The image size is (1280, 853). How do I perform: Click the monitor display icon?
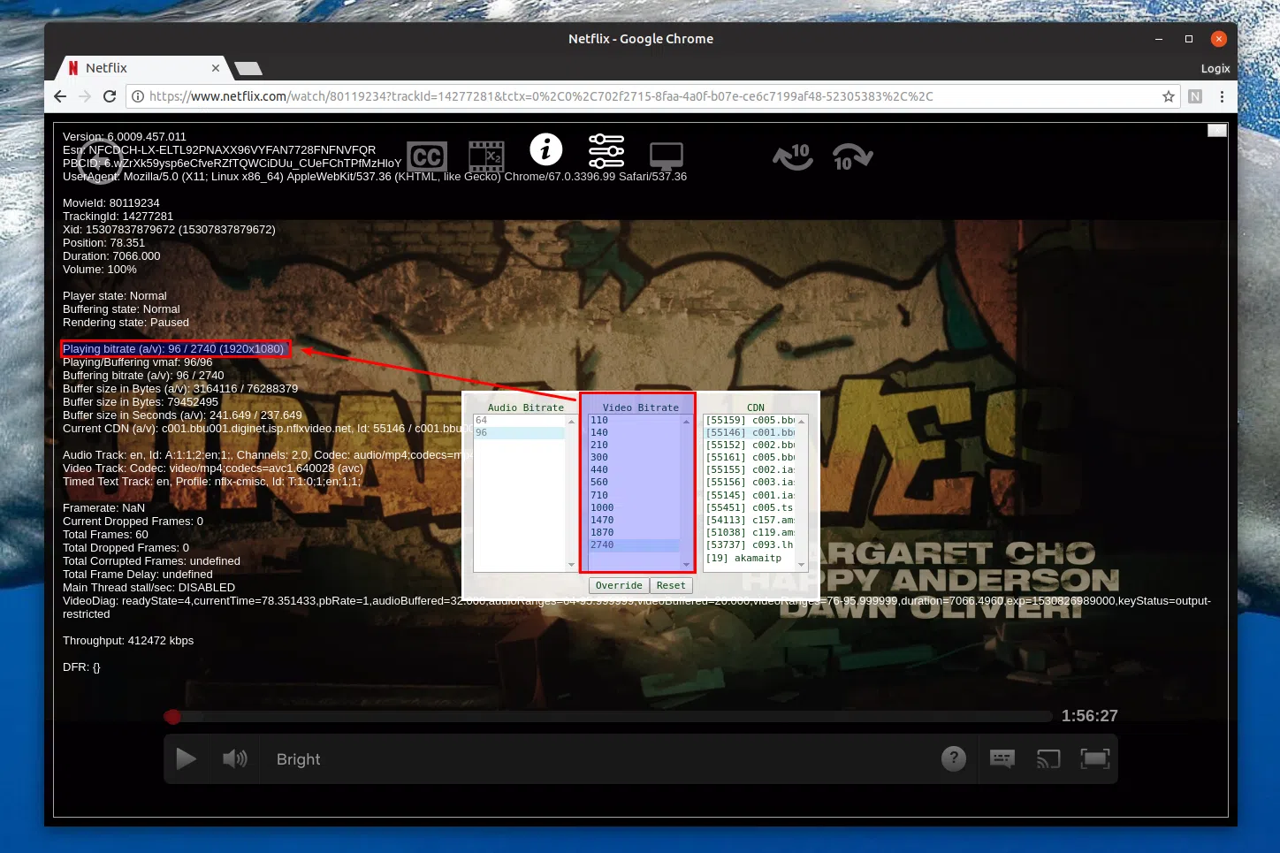pos(666,154)
